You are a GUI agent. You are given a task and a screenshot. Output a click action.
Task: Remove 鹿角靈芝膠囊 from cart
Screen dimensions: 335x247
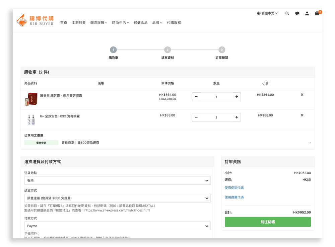(302, 95)
